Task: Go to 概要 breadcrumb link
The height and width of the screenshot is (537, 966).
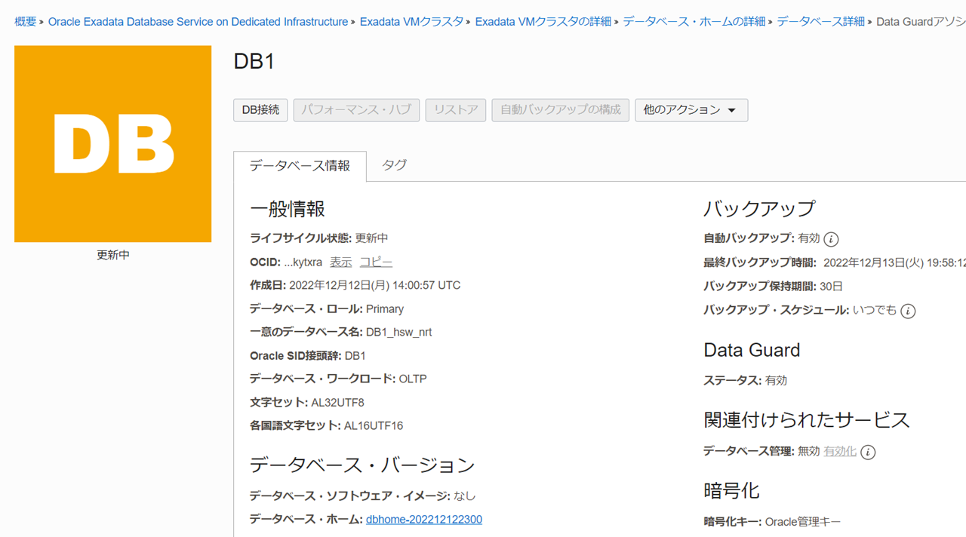Action: tap(25, 22)
